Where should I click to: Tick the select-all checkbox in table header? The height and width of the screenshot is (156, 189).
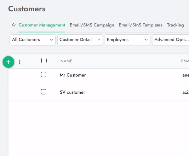pos(44,61)
